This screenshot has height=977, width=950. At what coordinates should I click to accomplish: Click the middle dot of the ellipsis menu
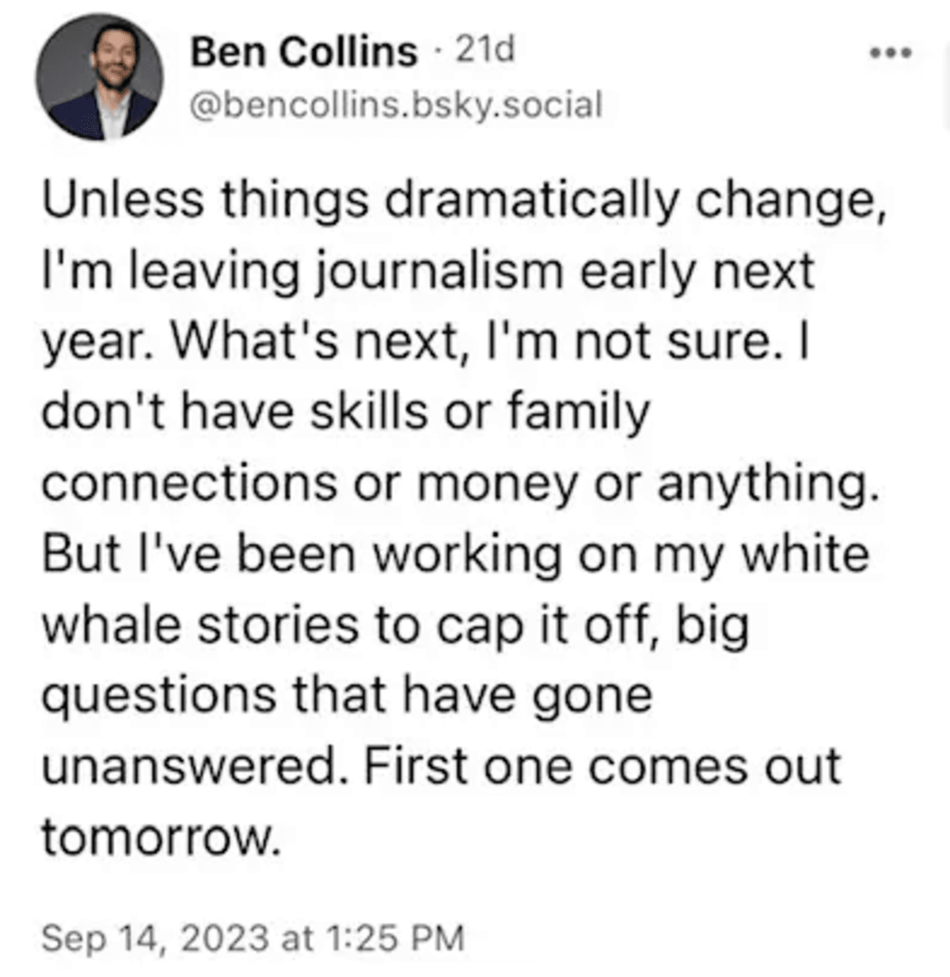[x=891, y=54]
